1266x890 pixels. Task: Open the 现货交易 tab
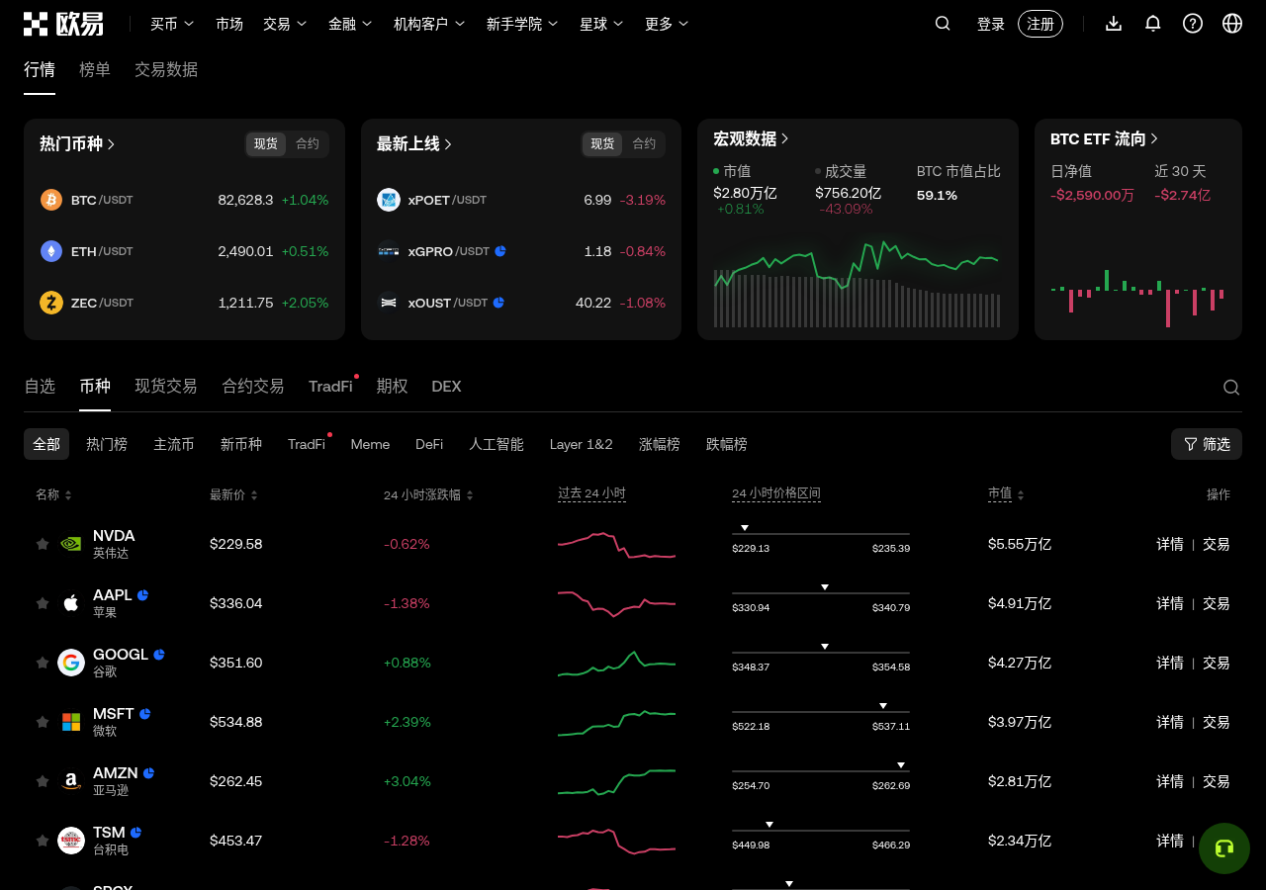pyautogui.click(x=166, y=387)
